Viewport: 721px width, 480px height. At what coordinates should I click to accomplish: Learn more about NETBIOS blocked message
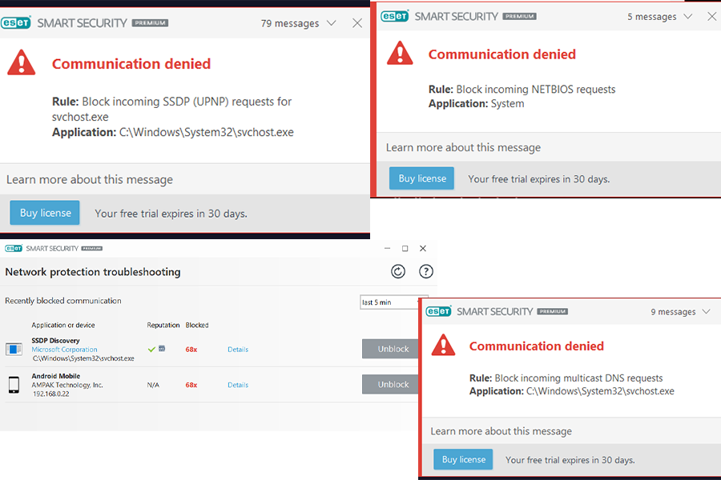click(463, 147)
